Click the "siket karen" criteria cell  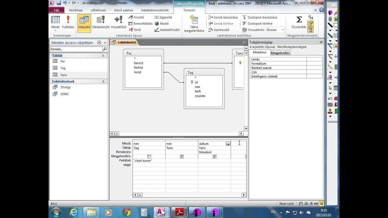pyautogui.click(x=149, y=161)
